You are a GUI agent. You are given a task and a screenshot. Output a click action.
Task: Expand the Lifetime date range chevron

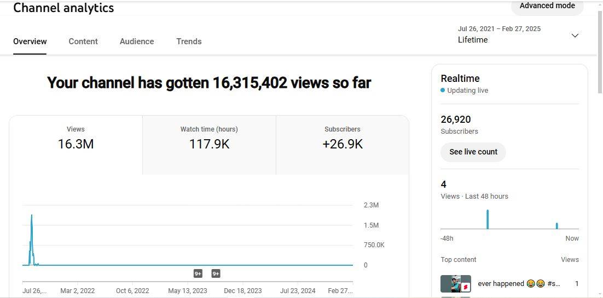(x=575, y=35)
